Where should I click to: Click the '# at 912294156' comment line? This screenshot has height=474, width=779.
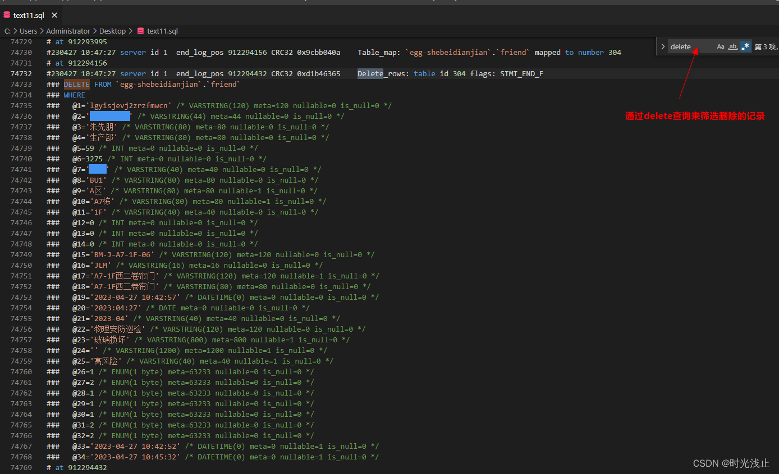[77, 63]
